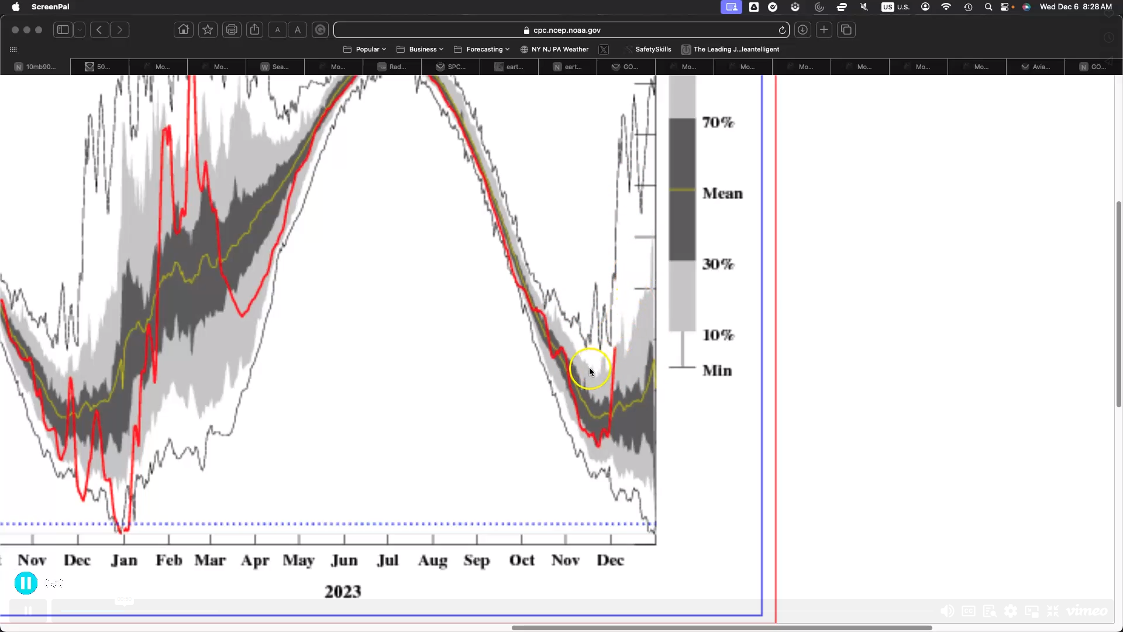Open the Wi-Fi status menu
This screenshot has height=632, width=1123.
point(946,7)
